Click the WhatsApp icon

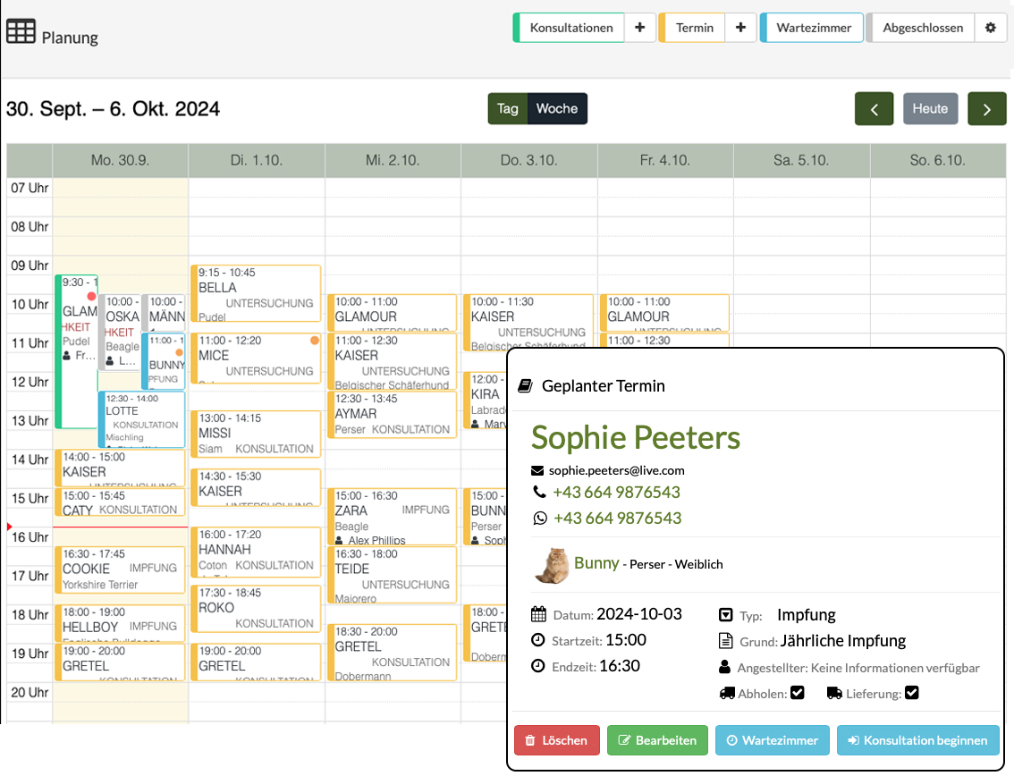[x=540, y=518]
